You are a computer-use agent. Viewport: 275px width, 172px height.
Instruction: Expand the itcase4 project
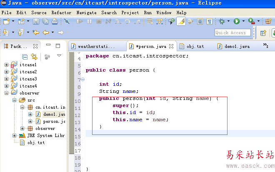click(7, 86)
